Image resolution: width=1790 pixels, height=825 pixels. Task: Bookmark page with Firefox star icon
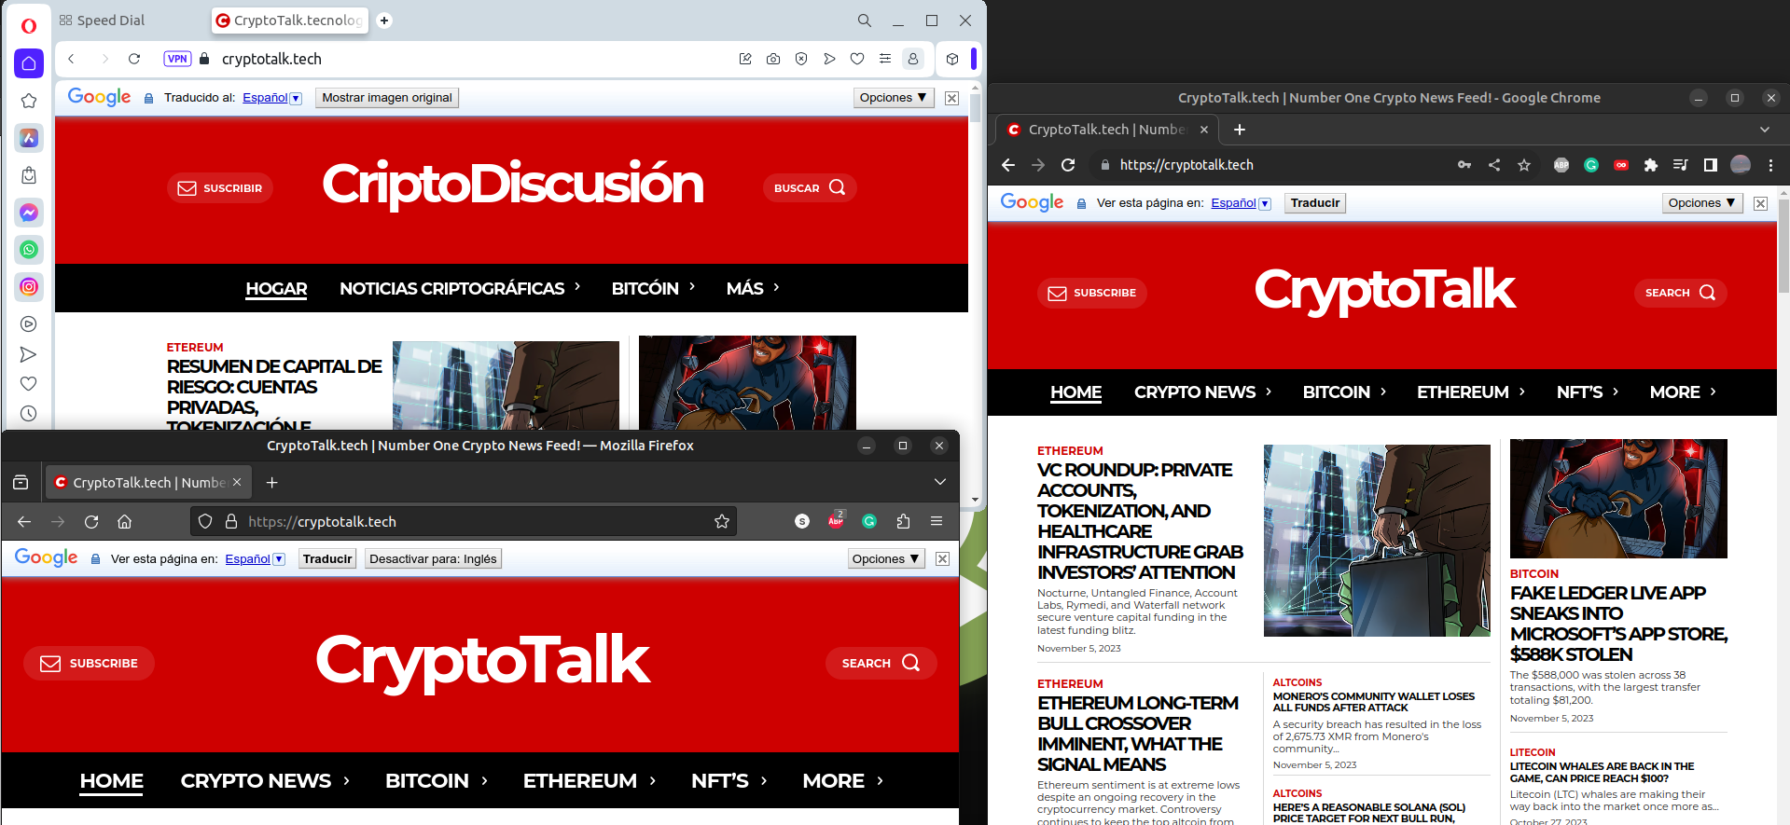pyautogui.click(x=722, y=521)
